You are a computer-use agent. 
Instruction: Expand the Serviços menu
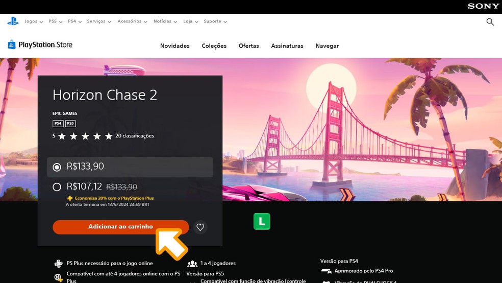[99, 21]
